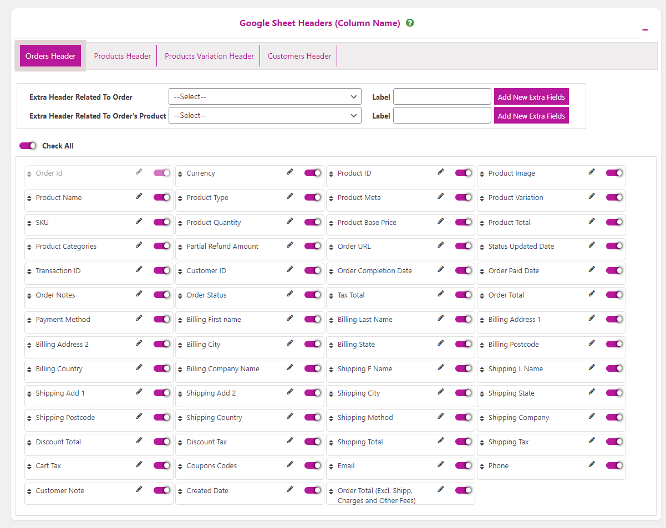Edit the Billing City header label
Screen dimensions: 666x528
pos(290,343)
